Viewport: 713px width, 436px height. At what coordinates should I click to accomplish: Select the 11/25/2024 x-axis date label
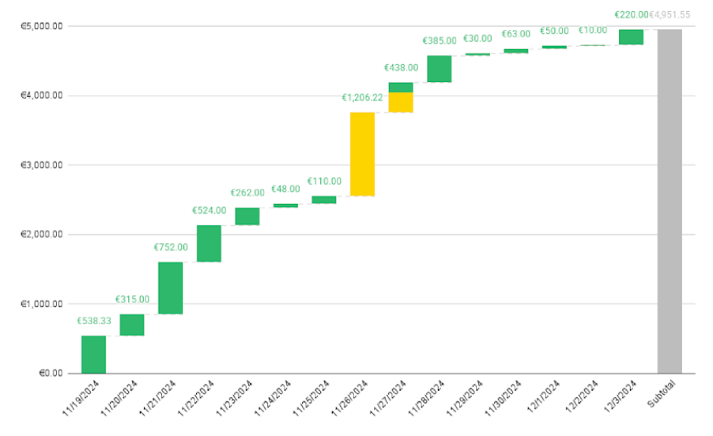click(x=312, y=400)
